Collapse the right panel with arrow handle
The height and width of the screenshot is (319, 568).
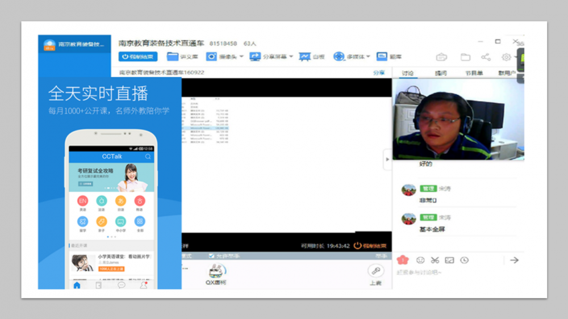(x=387, y=159)
